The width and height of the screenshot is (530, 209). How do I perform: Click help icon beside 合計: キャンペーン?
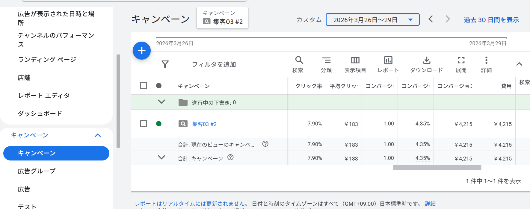click(x=230, y=157)
